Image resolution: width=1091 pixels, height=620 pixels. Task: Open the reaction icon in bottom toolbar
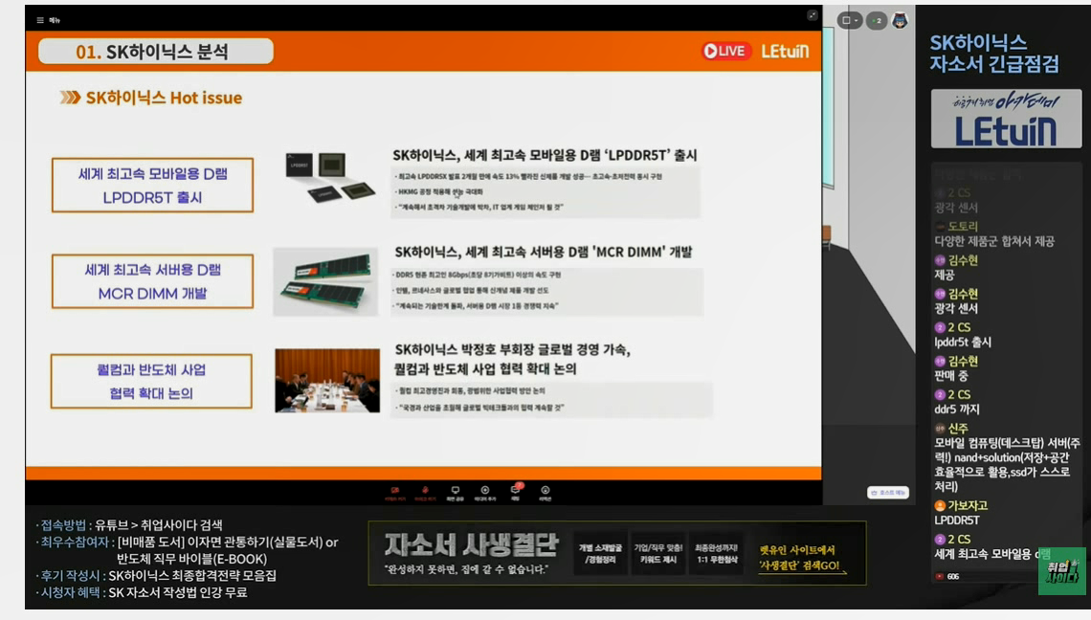click(x=545, y=494)
